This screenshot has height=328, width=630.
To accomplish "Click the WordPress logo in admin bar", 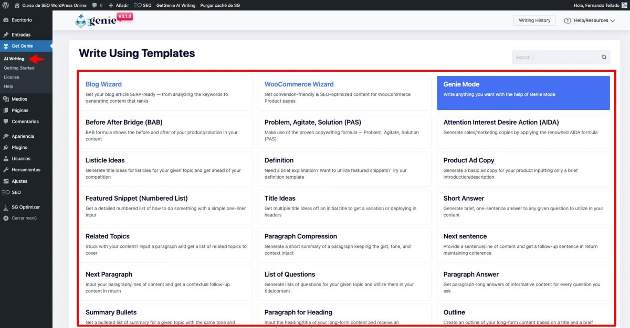I will (x=5, y=5).
